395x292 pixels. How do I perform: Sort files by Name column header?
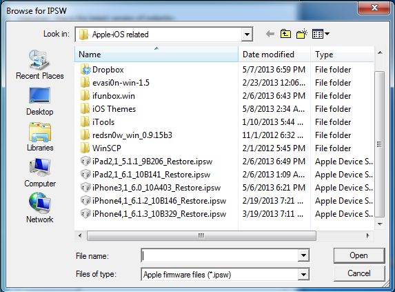156,55
